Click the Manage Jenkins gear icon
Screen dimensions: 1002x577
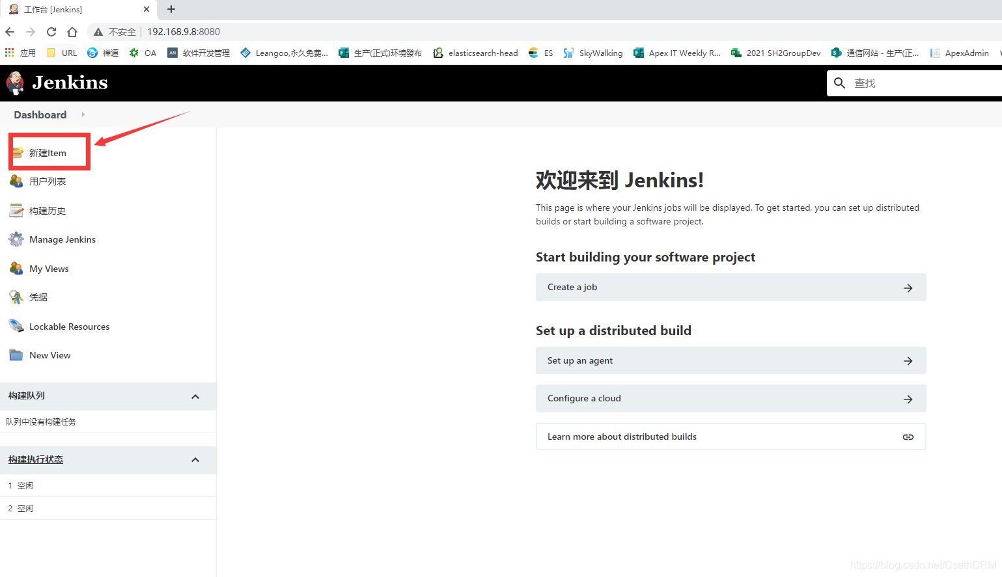16,239
